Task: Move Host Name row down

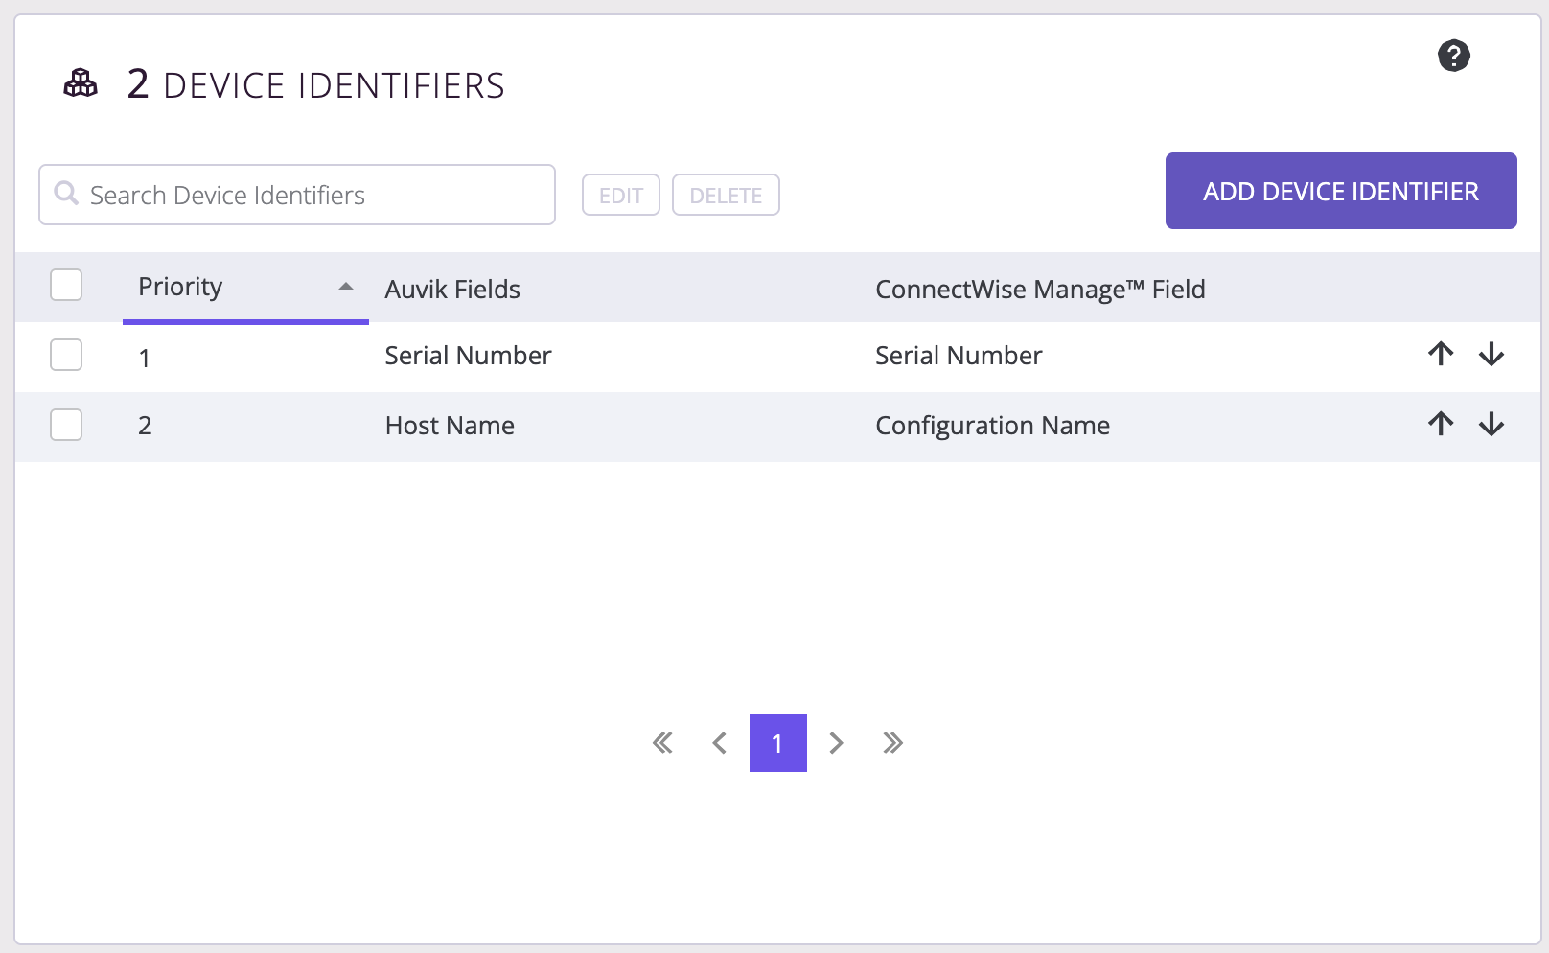Action: click(x=1491, y=424)
